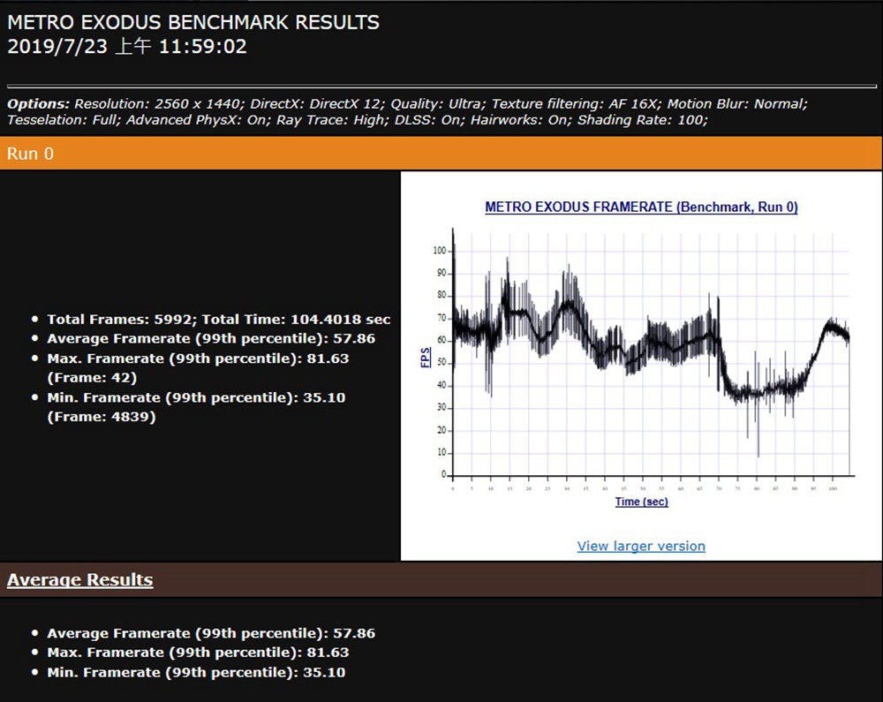This screenshot has height=702, width=883.
Task: Click the date line '2019/7/23 上午 11:59:02'
Action: tap(126, 46)
